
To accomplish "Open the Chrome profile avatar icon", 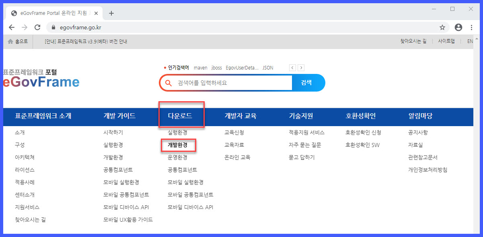I will (458, 27).
